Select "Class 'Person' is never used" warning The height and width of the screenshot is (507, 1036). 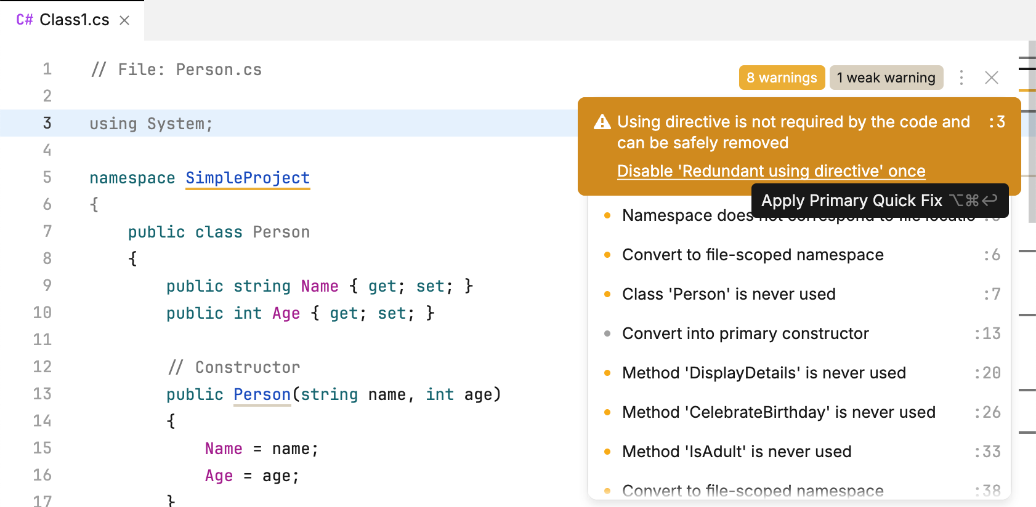point(729,294)
